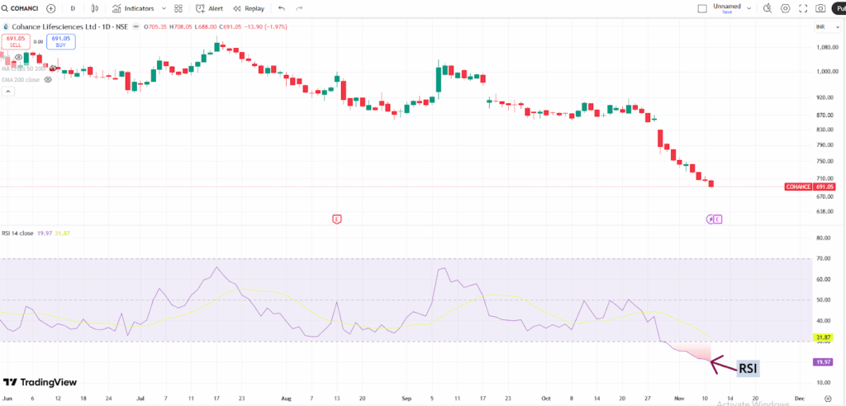Undo the last chart action

click(282, 8)
